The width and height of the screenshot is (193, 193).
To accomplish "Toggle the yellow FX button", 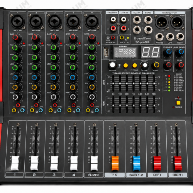I will click(x=125, y=66).
